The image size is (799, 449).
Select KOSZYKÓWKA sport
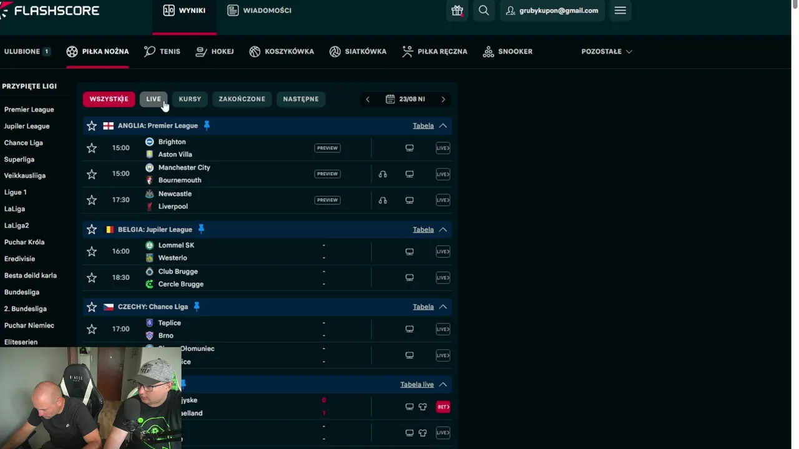(x=282, y=52)
